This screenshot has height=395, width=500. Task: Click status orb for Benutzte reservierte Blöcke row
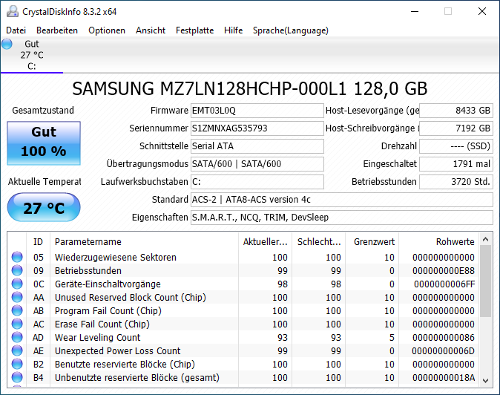pyautogui.click(x=17, y=364)
